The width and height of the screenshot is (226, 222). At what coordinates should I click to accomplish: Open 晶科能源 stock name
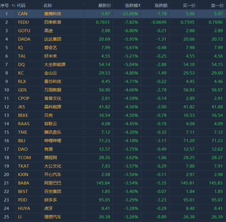click(x=53, y=107)
